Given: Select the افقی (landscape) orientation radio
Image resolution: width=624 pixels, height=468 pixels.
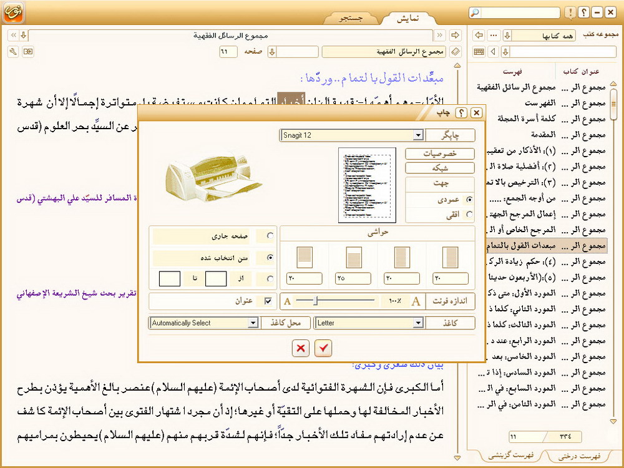Looking at the screenshot, I should pyautogui.click(x=470, y=215).
